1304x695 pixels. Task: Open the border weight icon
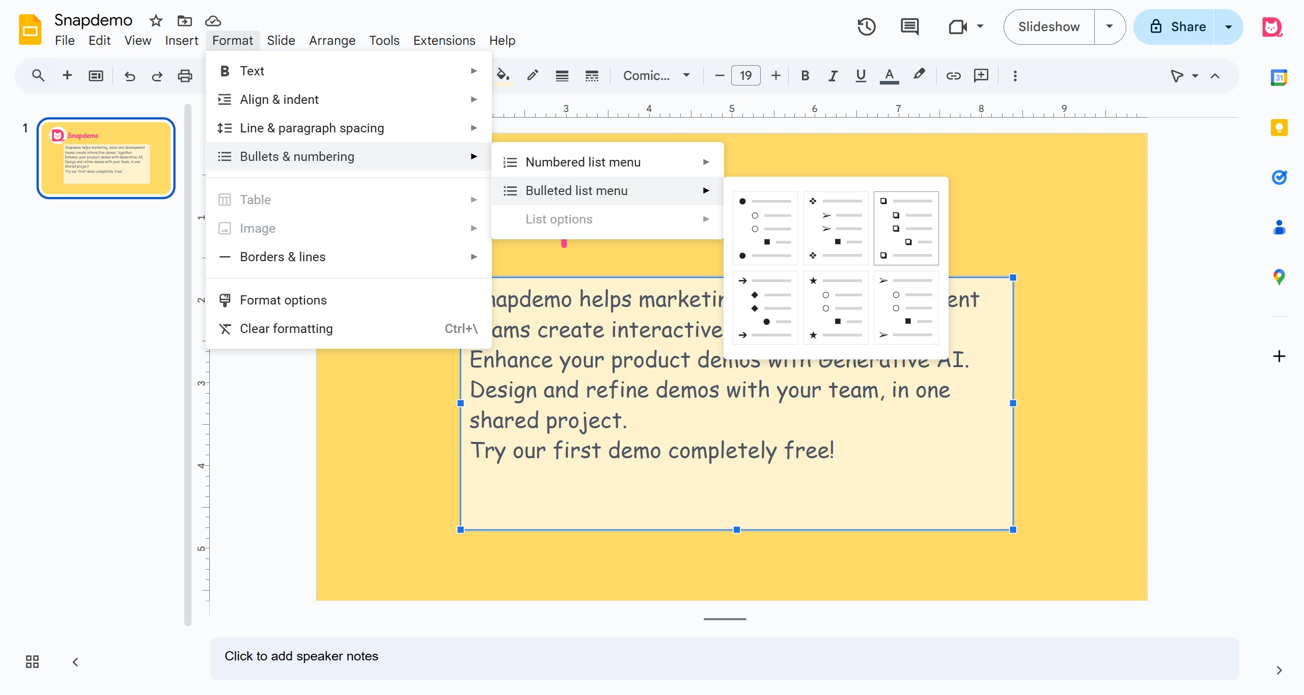coord(562,76)
